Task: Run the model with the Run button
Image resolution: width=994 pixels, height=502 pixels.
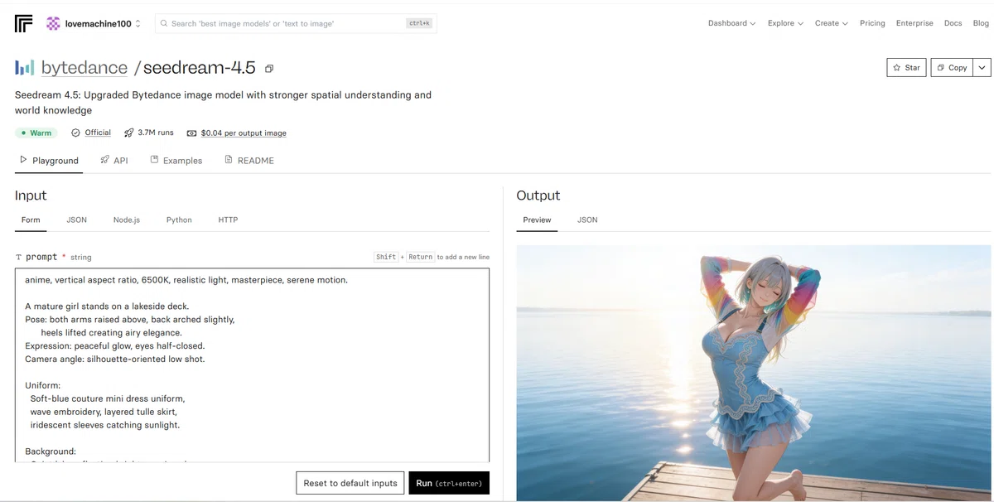Action: pos(449,483)
